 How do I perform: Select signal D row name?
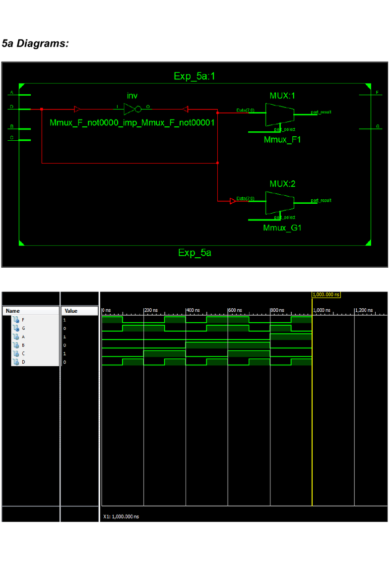click(x=23, y=362)
